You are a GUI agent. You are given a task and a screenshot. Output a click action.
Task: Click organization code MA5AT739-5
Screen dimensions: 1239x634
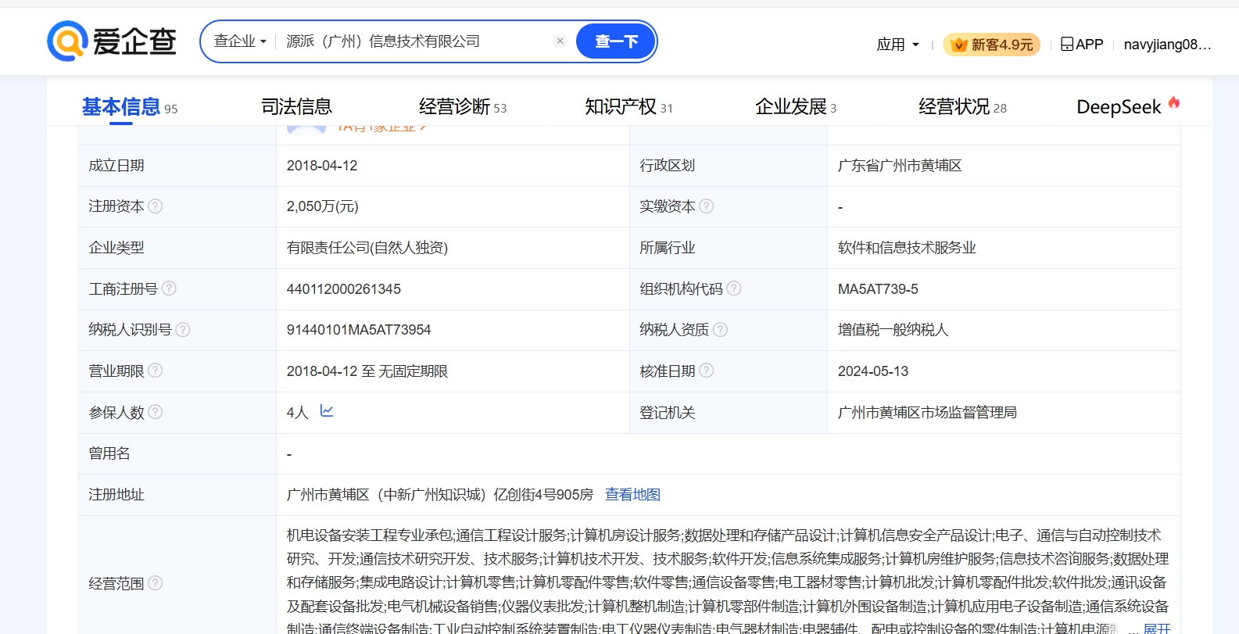tap(878, 289)
